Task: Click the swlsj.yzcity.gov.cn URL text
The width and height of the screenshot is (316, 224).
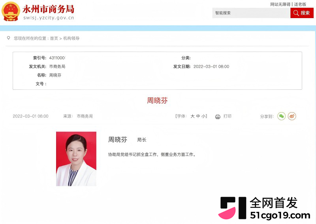Action: pos(49,18)
